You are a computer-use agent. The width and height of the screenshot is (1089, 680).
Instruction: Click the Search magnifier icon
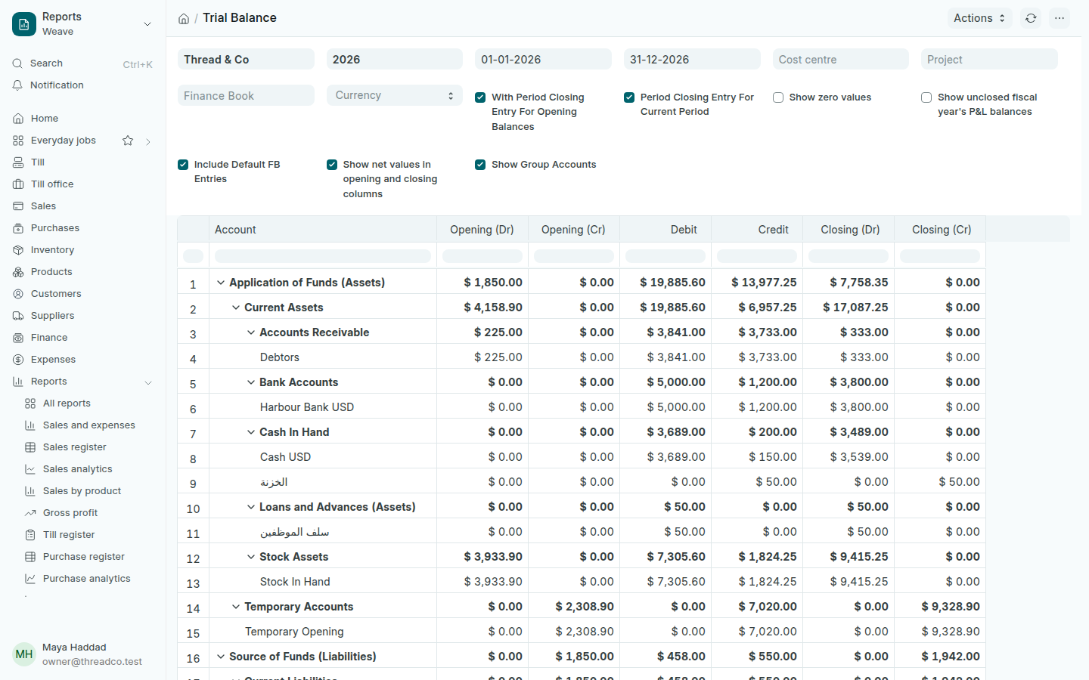17,63
